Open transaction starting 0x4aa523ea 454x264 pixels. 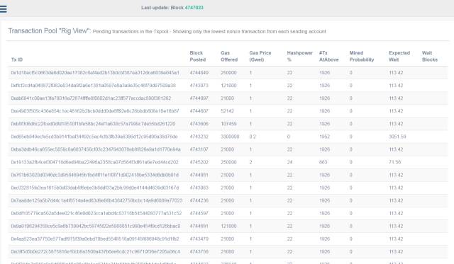pos(95,239)
